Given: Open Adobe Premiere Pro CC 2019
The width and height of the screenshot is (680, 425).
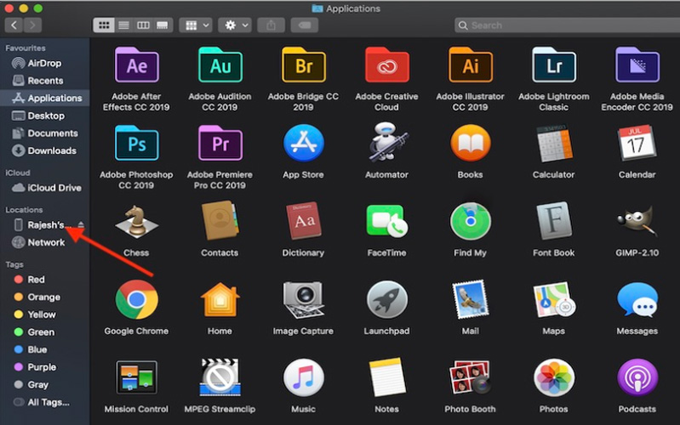Looking at the screenshot, I should point(220,143).
